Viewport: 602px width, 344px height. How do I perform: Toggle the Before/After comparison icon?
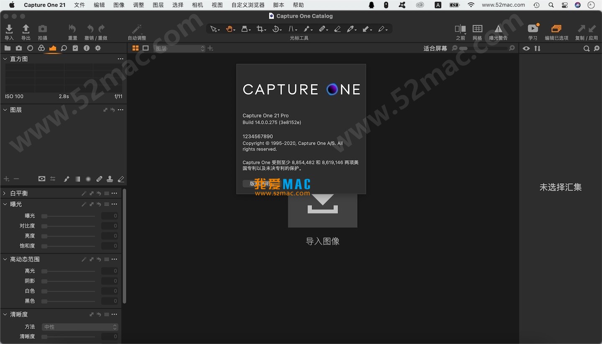[x=460, y=29]
